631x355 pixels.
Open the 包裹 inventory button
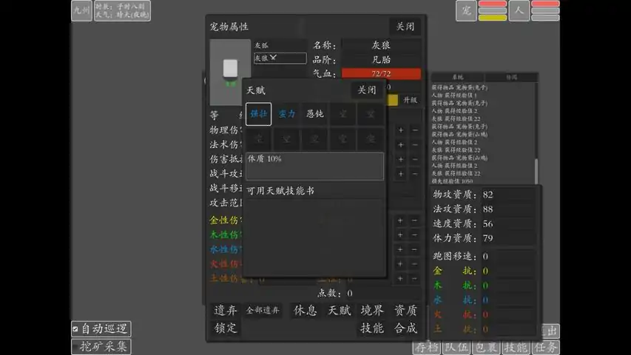coord(486,347)
